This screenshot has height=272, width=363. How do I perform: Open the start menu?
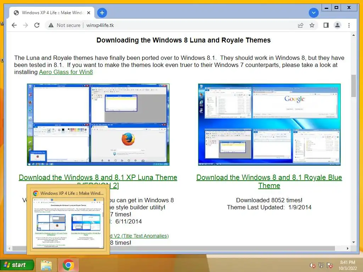[x=17, y=265]
